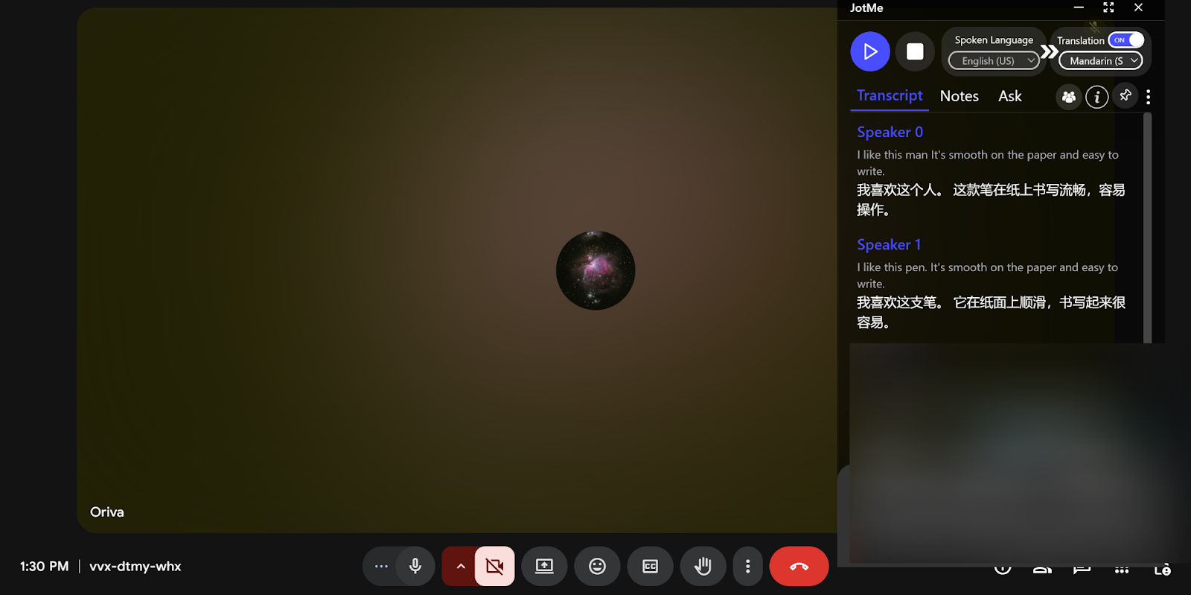Pin the JotMe panel with pin icon
This screenshot has height=595, width=1191.
click(x=1125, y=95)
